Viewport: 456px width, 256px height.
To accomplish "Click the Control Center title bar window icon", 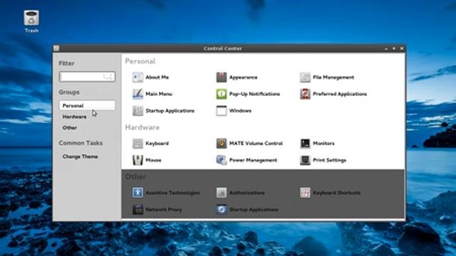I will point(56,48).
